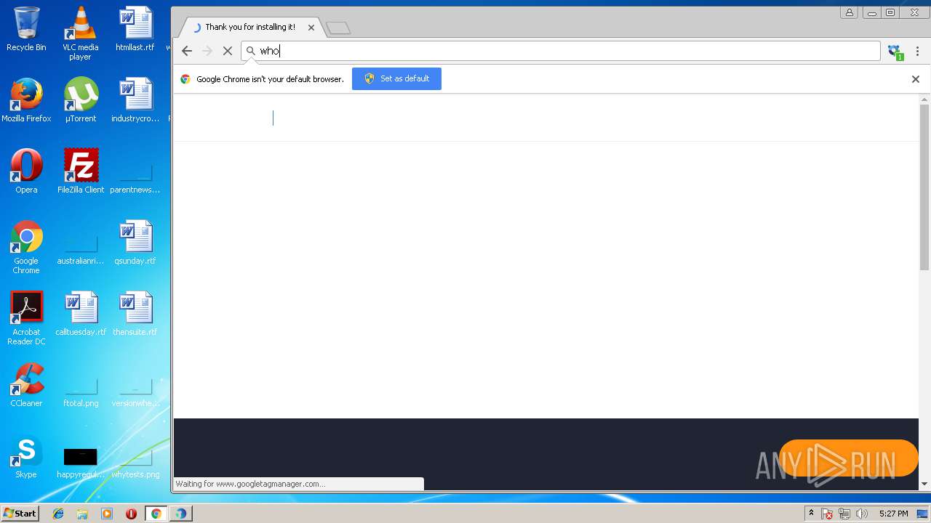Select the VLC media player icon
Screen dimensions: 931x523
(x=80, y=33)
